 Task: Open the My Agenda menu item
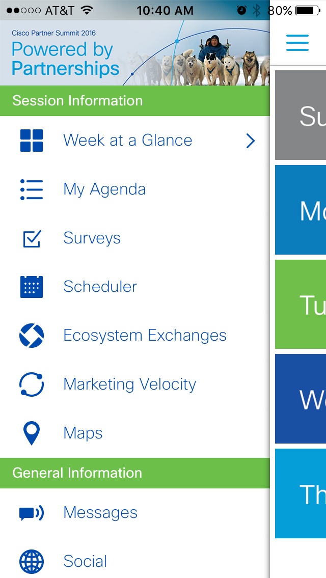click(104, 189)
